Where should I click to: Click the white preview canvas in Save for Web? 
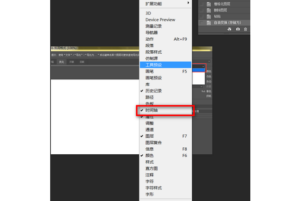point(95,117)
